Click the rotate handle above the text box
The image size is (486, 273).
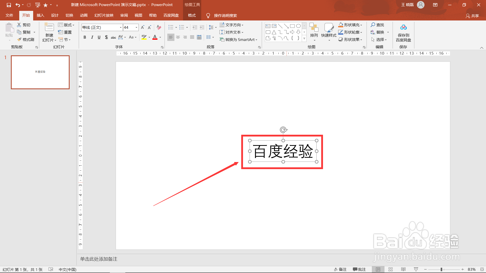tap(283, 130)
